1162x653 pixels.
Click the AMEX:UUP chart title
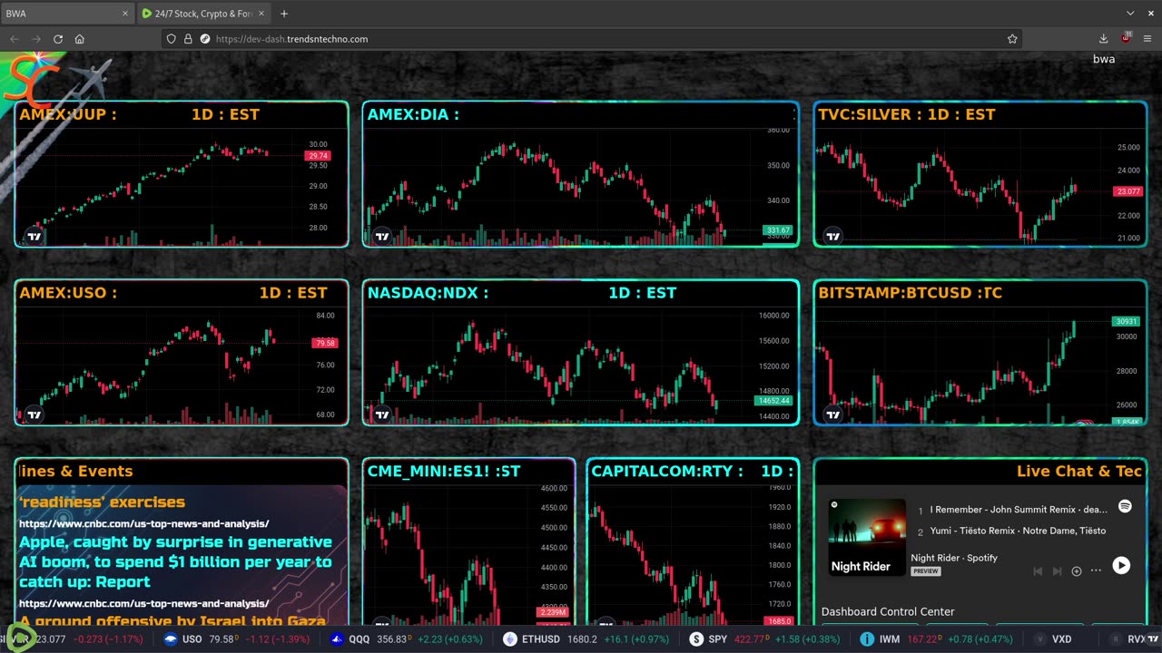click(68, 114)
